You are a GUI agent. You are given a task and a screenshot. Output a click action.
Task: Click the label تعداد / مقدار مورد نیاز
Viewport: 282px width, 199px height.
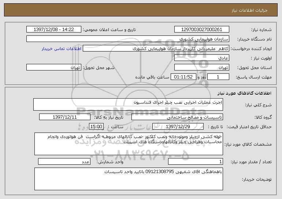tap(251, 162)
